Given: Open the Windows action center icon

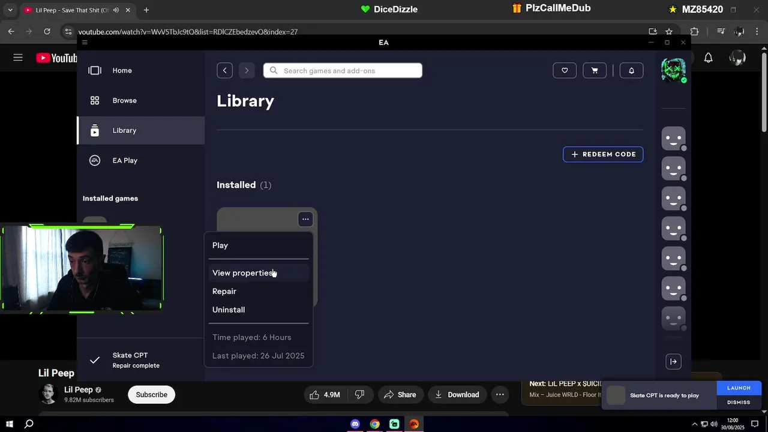Looking at the screenshot, I should pyautogui.click(x=755, y=424).
